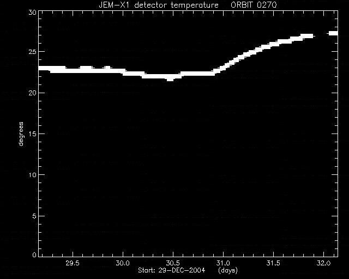Click the y-axis value 15

point(32,134)
